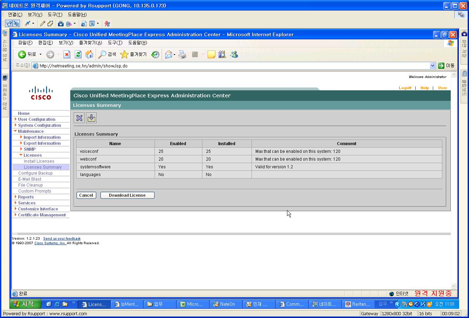Go to IE Home page icon
The image size is (469, 318).
point(89,54)
